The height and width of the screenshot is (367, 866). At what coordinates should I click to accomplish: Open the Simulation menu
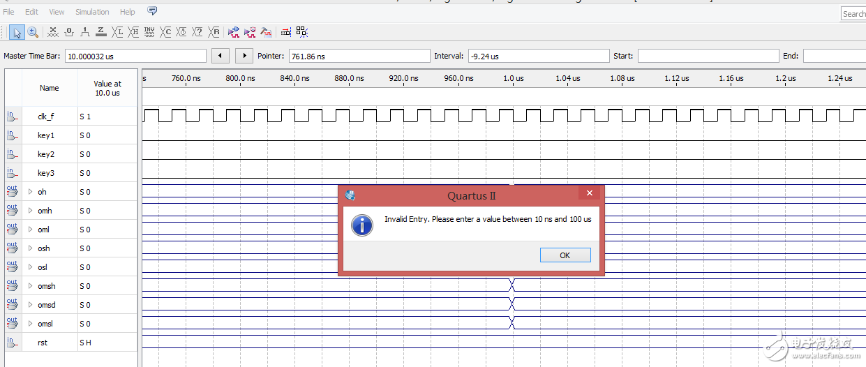click(92, 12)
